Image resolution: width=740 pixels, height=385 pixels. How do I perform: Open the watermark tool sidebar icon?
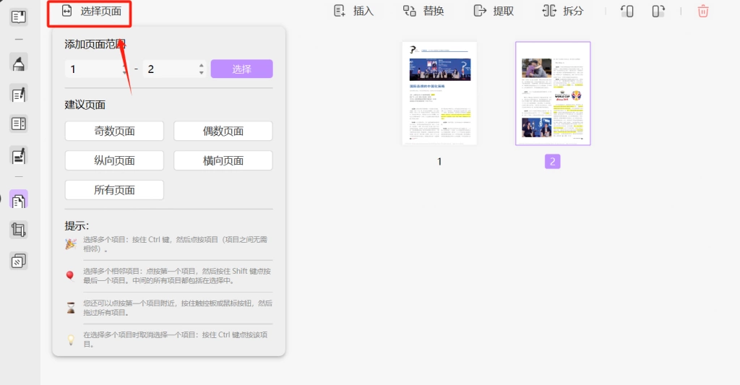pos(18,261)
